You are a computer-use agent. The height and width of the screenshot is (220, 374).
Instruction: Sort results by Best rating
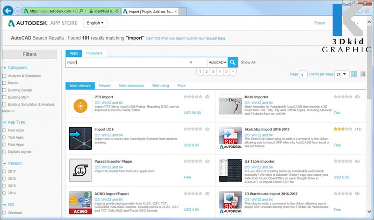[x=161, y=86]
